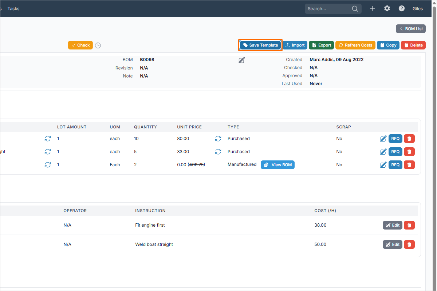
Task: Go back to BOM List
Action: point(411,29)
